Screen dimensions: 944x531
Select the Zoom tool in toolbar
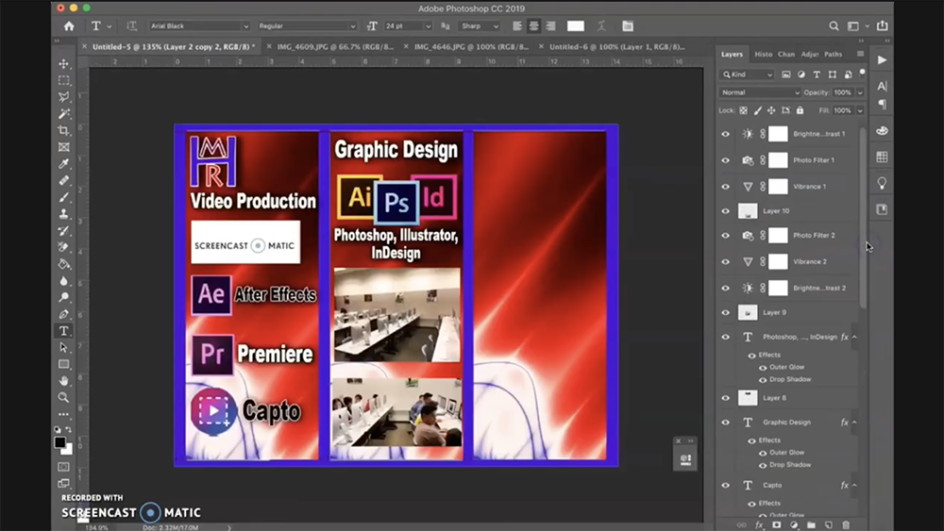click(64, 397)
